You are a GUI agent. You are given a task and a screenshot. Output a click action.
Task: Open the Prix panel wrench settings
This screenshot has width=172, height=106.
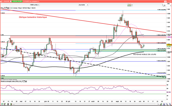point(4,8)
